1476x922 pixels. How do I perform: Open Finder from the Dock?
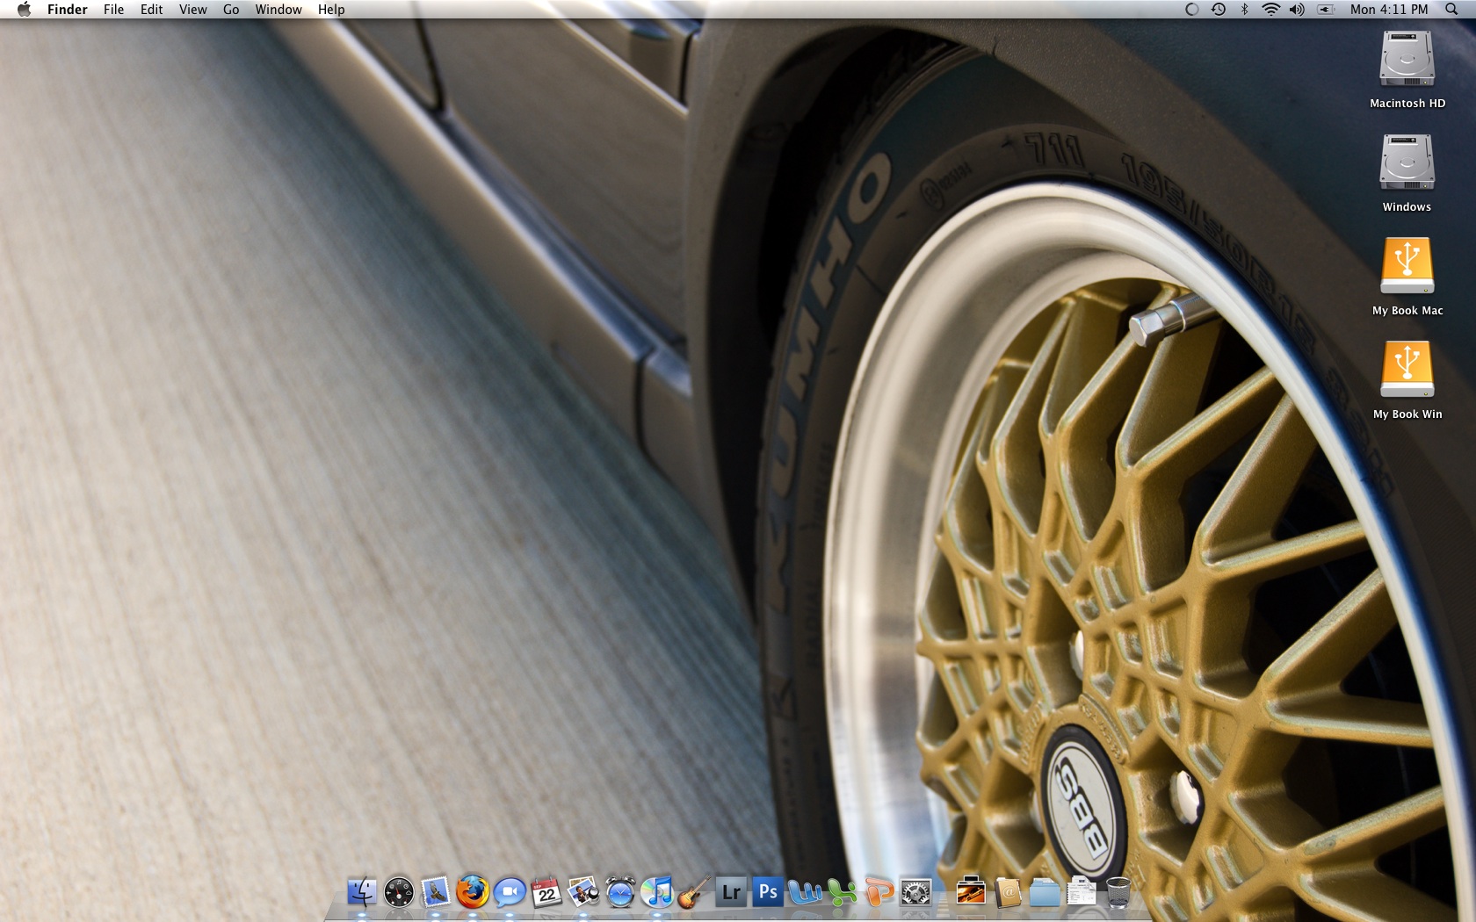(362, 892)
